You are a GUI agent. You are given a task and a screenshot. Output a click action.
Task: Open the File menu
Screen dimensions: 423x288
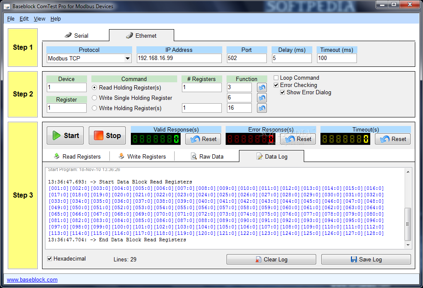11,19
